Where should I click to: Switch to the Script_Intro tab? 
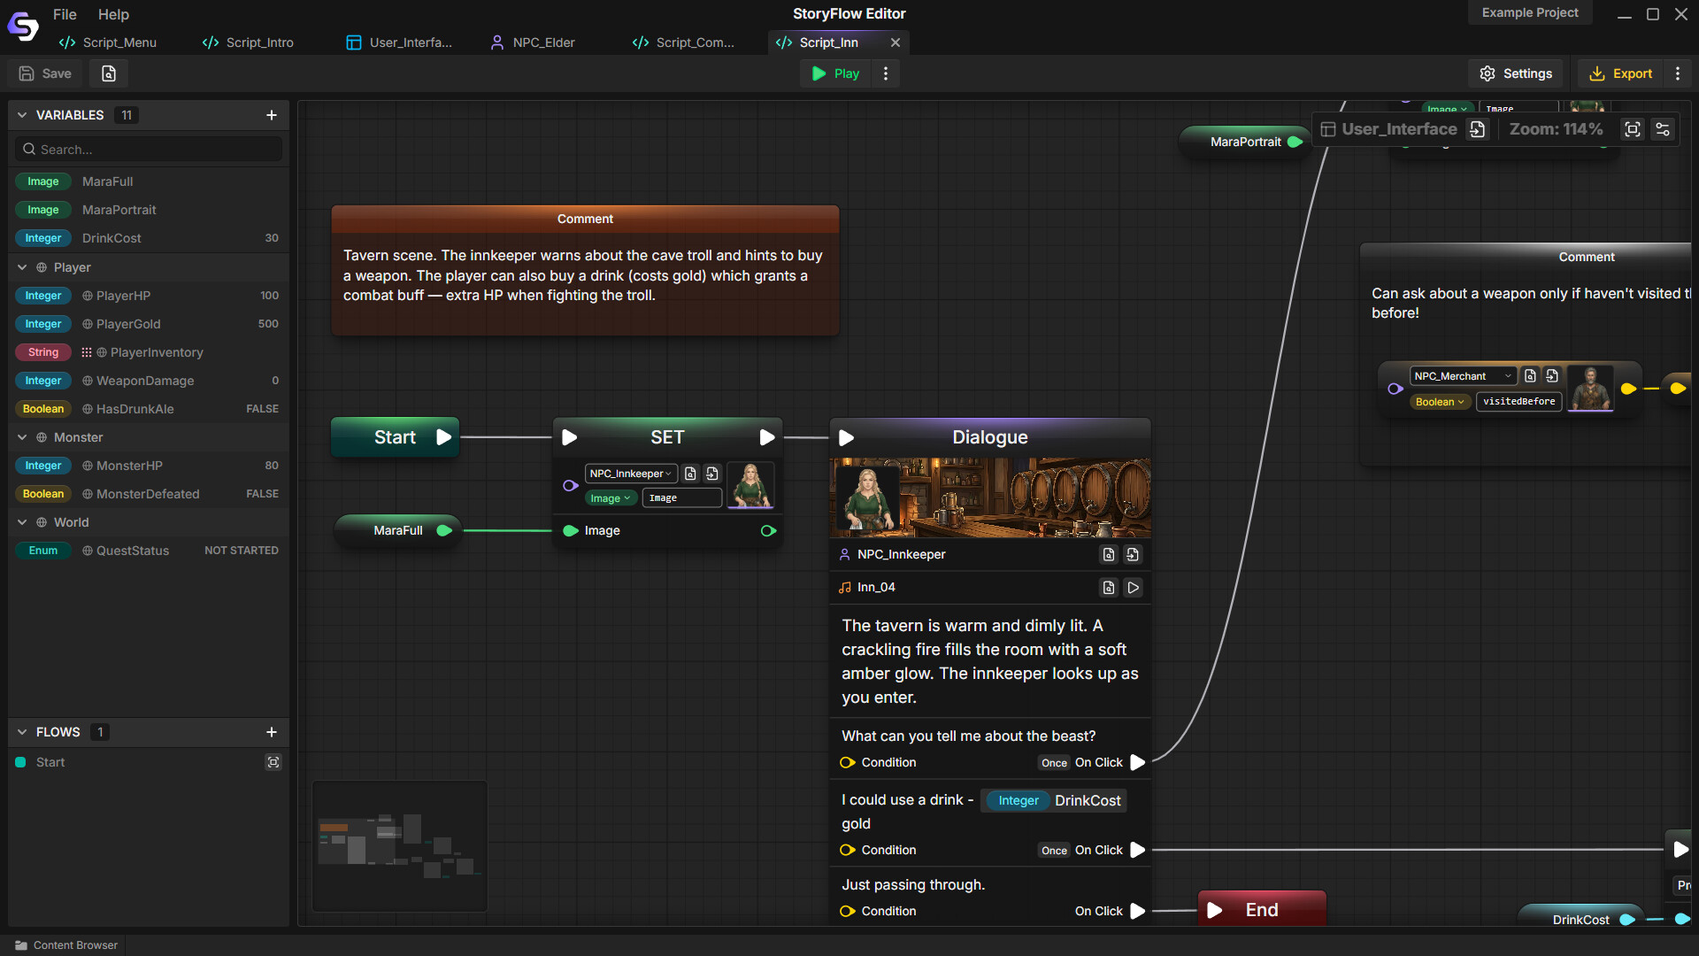(x=258, y=42)
